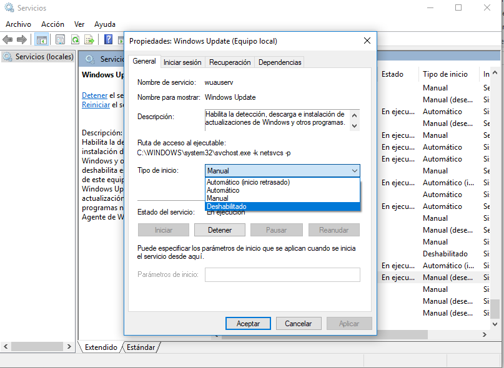Screen dimensions: 504x368
Task: Toggle show/hide console tree toolbar icon
Action: point(42,40)
